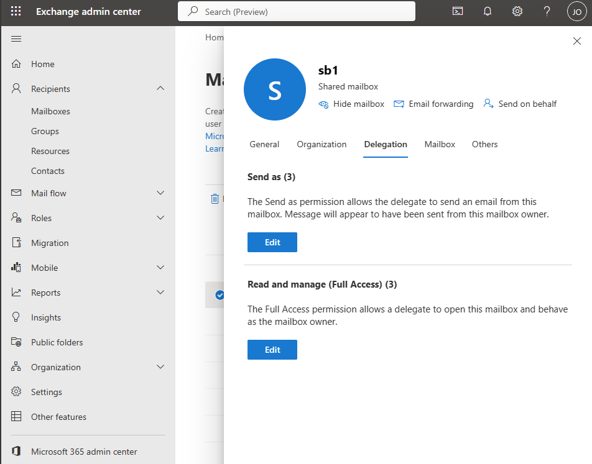Viewport: 592px width, 464px height.
Task: Click the search magnifier icon
Action: (x=193, y=11)
